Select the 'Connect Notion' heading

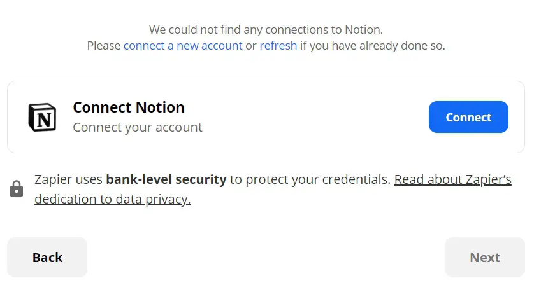[129, 107]
